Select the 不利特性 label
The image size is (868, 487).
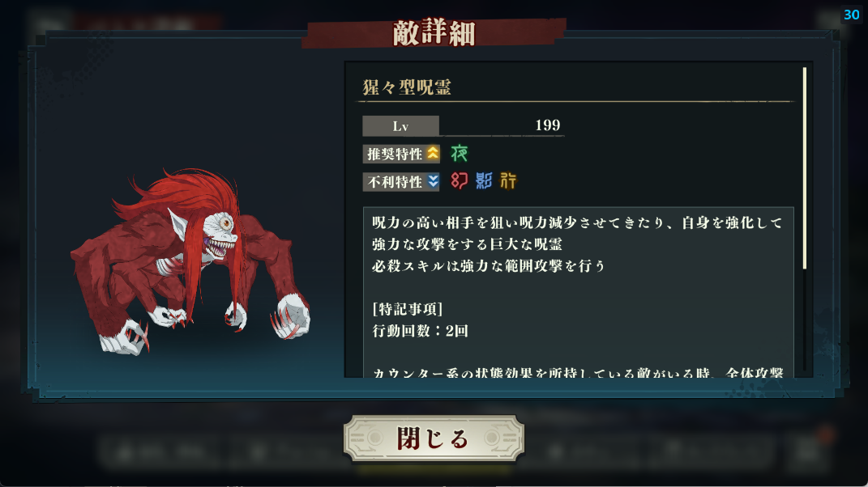click(x=394, y=182)
